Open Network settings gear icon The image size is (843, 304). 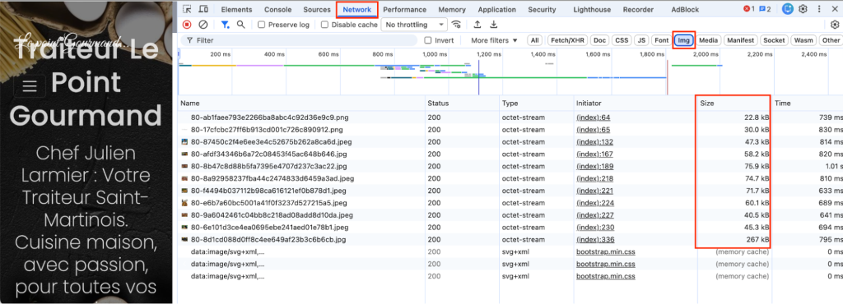tap(835, 25)
